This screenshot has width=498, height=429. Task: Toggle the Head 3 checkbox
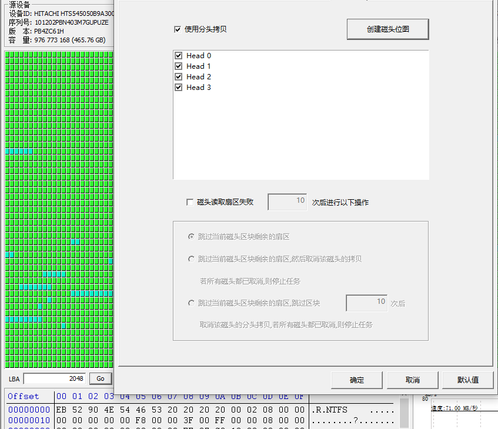coord(179,88)
